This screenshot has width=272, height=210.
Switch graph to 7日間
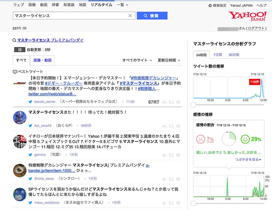[218, 55]
